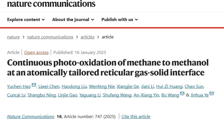This screenshot has width=224, height=123.
Task: Click the envelope icon next to Bo Wang
Action: pyautogui.click(x=182, y=93)
